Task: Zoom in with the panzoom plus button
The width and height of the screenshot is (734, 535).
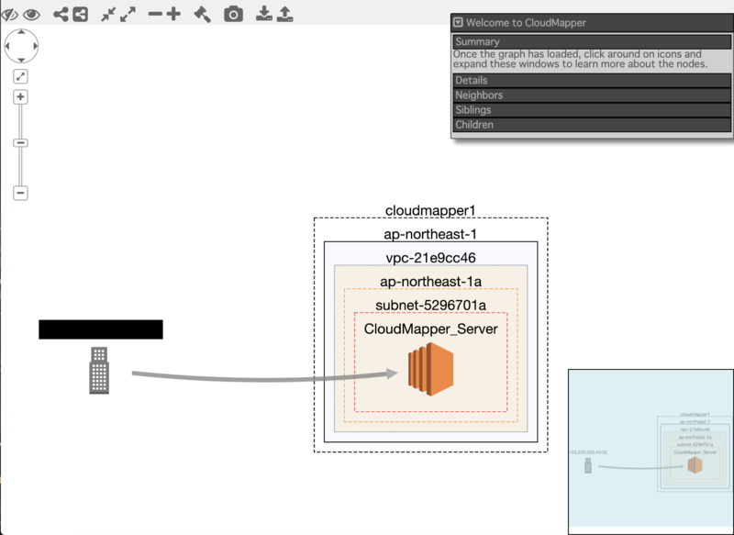Action: tap(20, 97)
